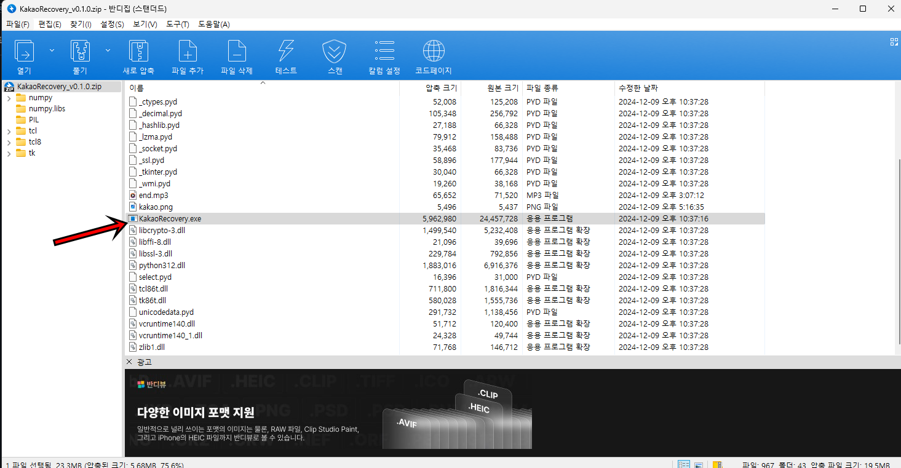Select the tcl8 folder name in tree
Viewport: 901px width, 468px height.
tap(35, 142)
